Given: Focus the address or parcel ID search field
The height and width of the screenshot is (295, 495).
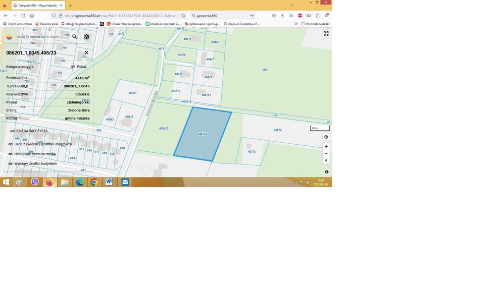Looking at the screenshot, I should (40, 37).
